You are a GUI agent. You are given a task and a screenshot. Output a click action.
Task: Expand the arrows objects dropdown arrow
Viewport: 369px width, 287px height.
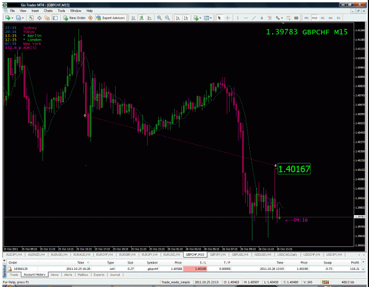click(x=282, y=18)
